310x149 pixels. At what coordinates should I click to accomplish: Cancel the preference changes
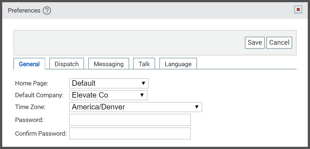tap(279, 43)
